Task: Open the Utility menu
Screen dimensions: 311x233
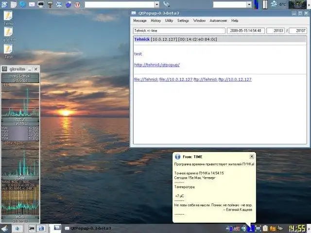Action: pos(169,21)
